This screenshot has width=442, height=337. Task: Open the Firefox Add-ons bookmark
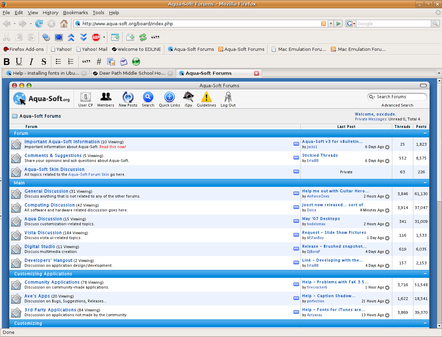(x=23, y=49)
